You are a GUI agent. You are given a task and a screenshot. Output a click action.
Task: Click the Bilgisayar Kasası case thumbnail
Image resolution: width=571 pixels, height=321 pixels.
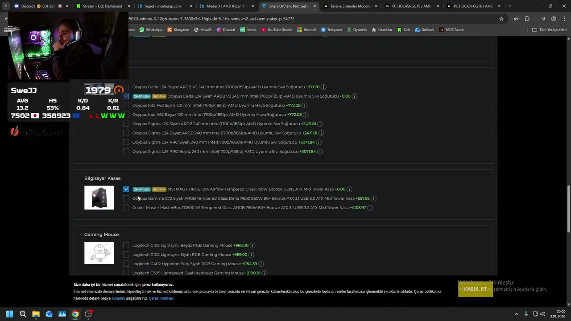pyautogui.click(x=99, y=198)
